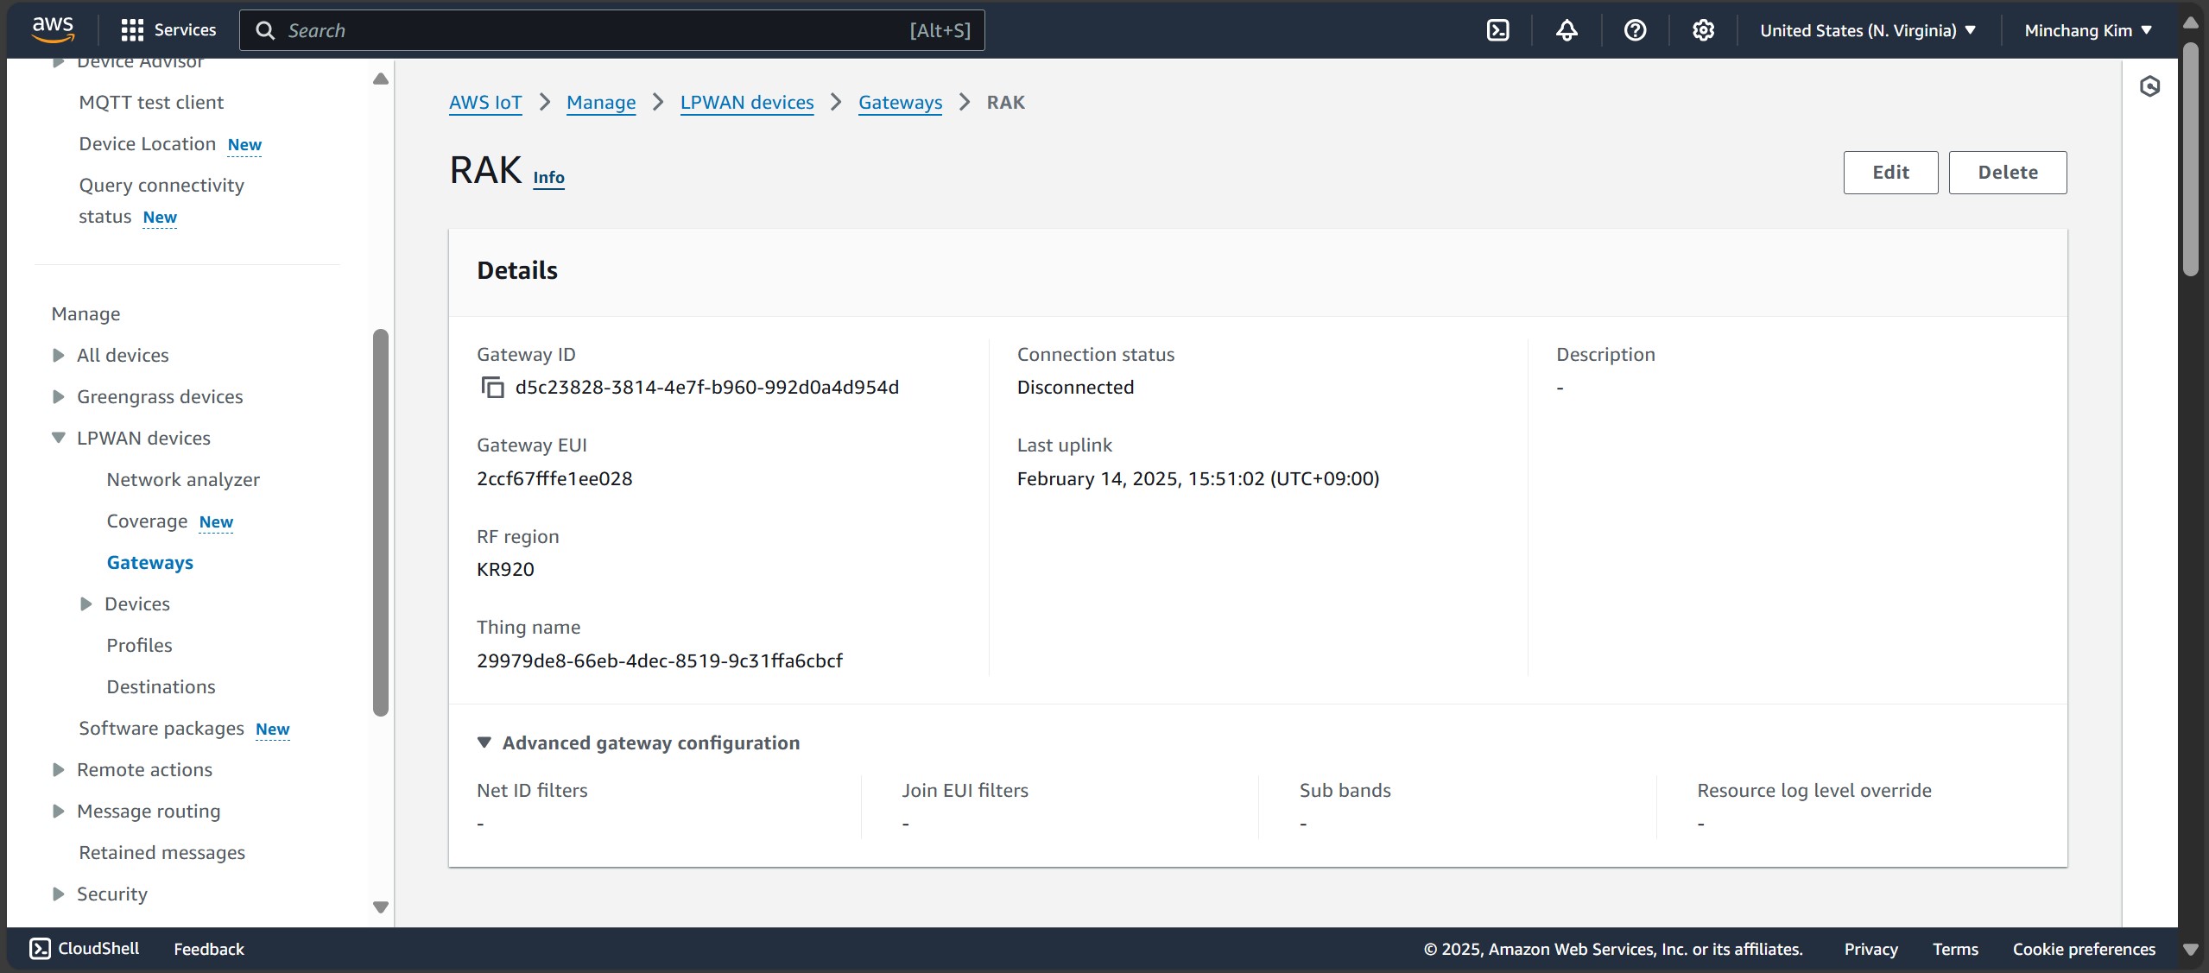Image resolution: width=2209 pixels, height=973 pixels.
Task: Open the notifications bell
Action: click(x=1567, y=30)
